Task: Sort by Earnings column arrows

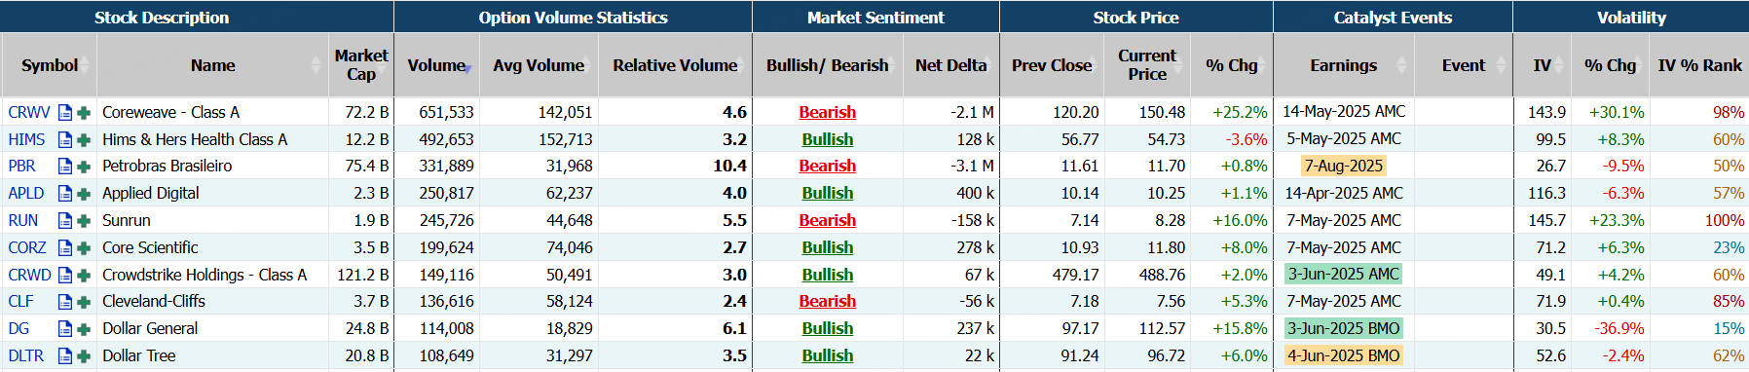Action: (1401, 65)
